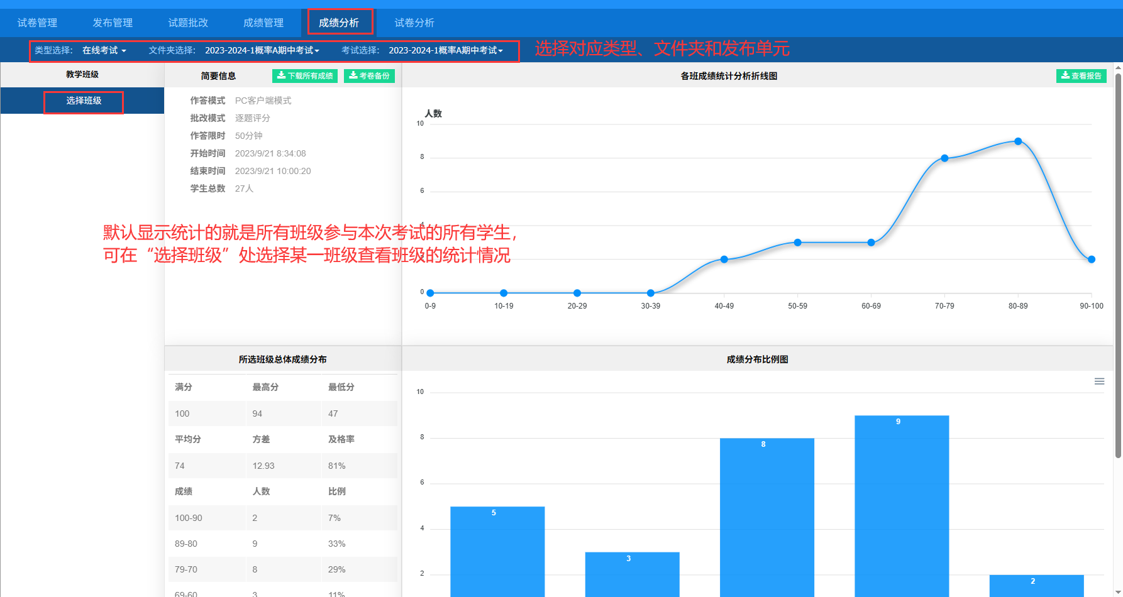The width and height of the screenshot is (1123, 597).
Task: Open the 试卷管理 tab
Action: (37, 23)
